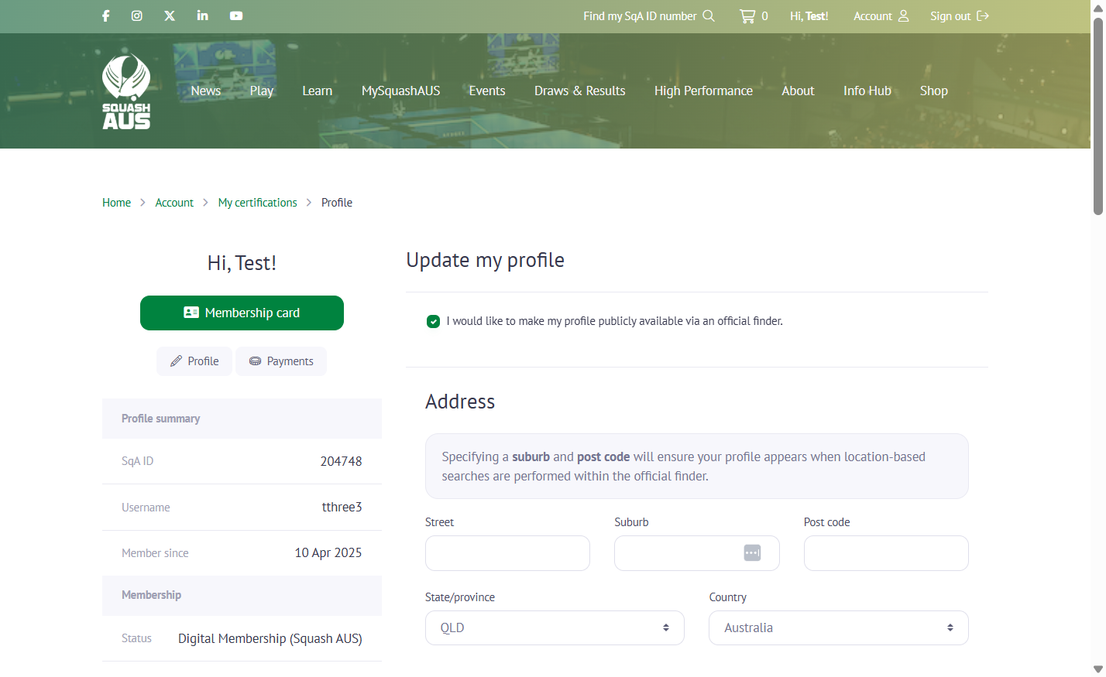Open the State/province dropdown
The image size is (1106, 677).
point(555,628)
